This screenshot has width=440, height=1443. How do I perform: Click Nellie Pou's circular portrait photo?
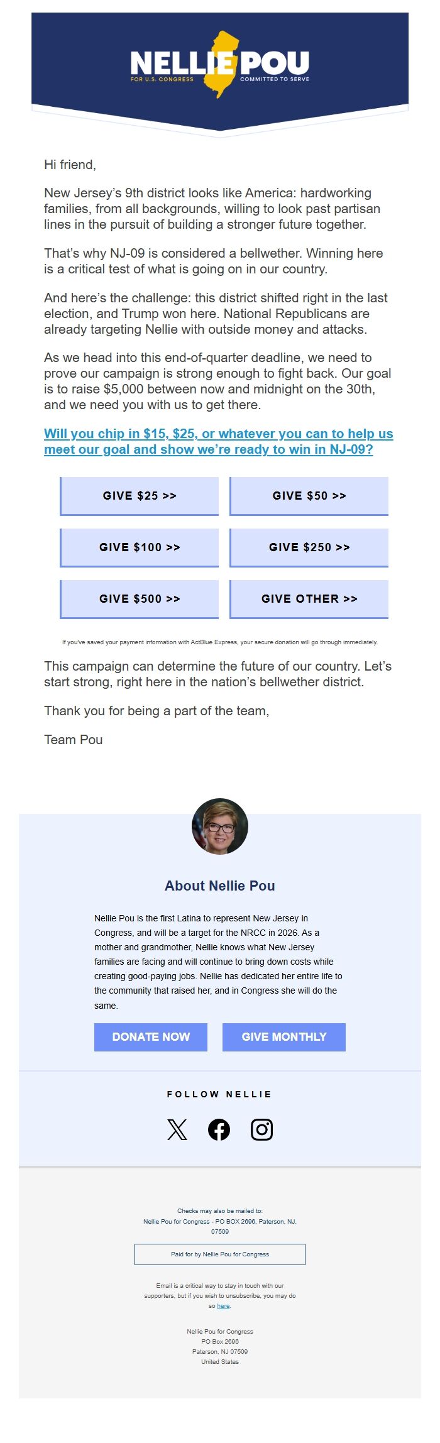[x=220, y=826]
